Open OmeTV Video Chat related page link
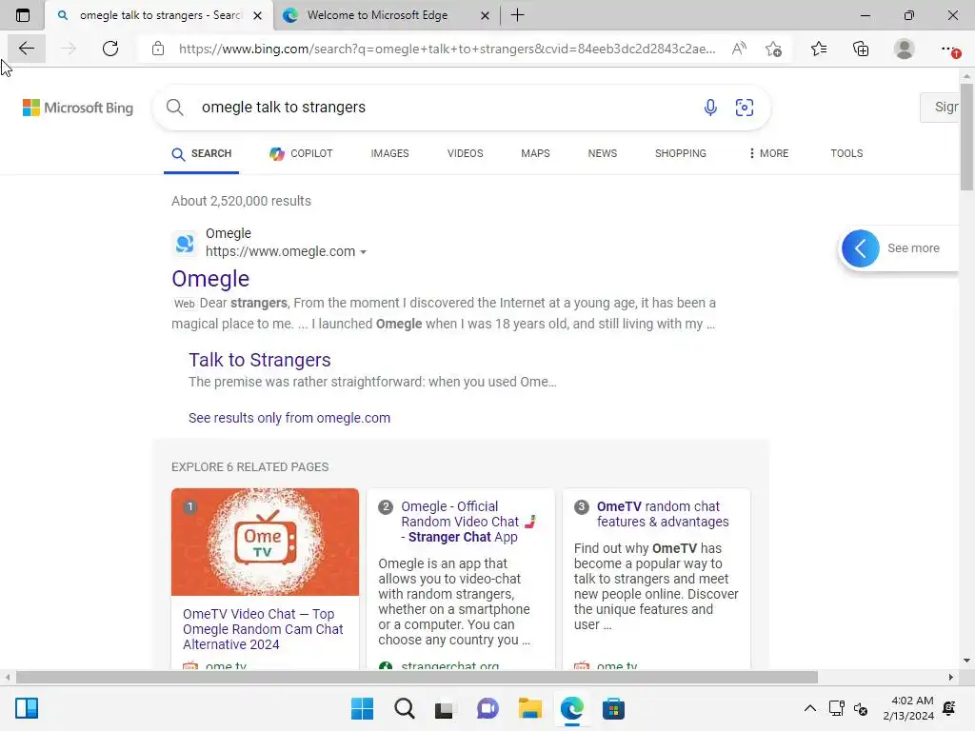 click(263, 629)
